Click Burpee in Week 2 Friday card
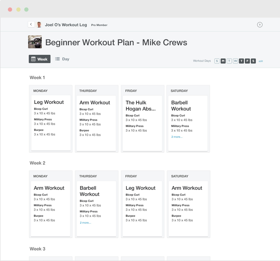Viewport: 280px width, 261px height. (130, 216)
